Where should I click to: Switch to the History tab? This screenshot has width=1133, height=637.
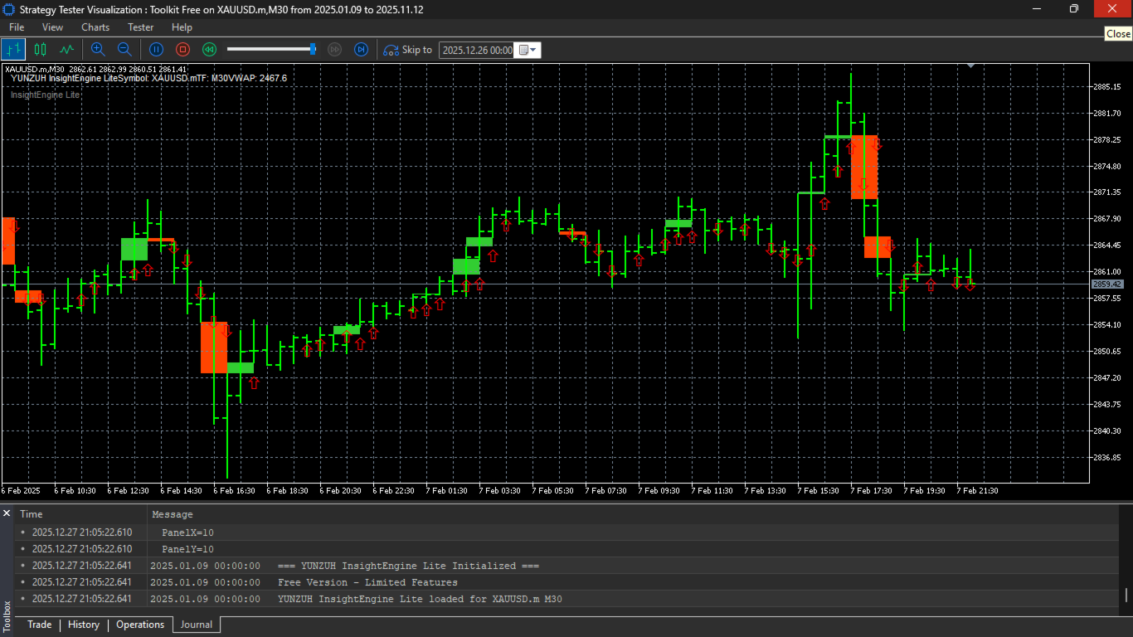click(x=84, y=625)
